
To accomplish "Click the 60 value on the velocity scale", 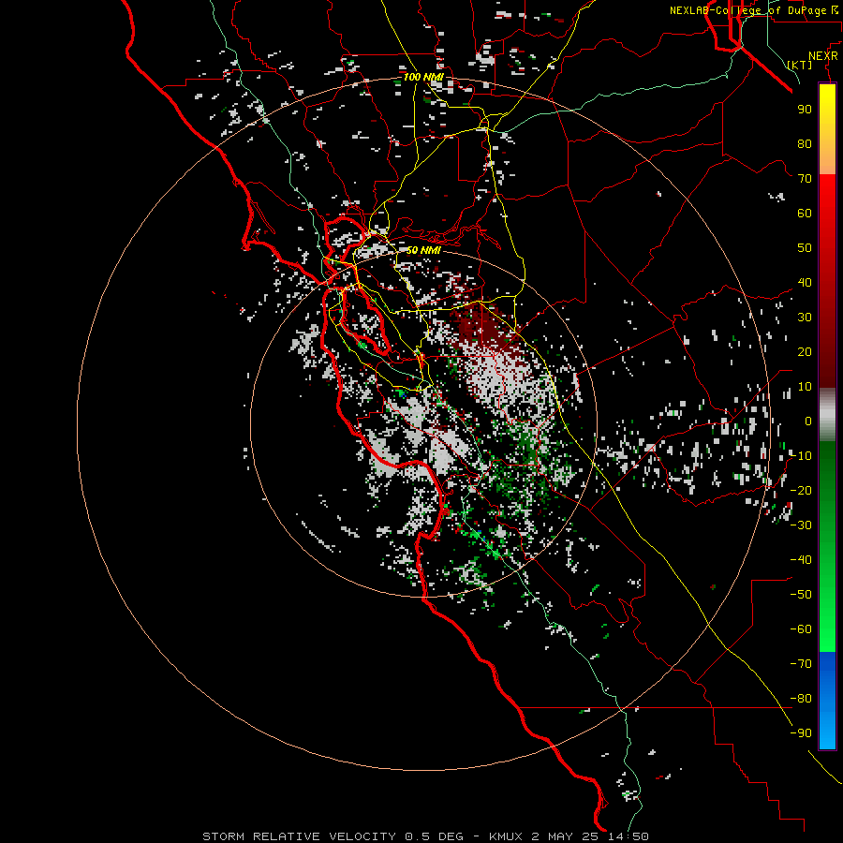I will coord(805,214).
